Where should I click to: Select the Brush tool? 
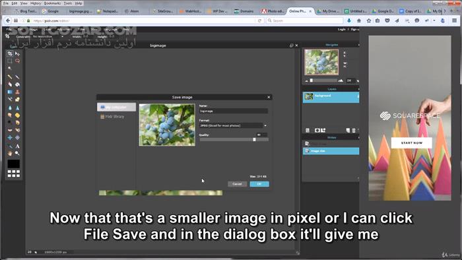17,77
